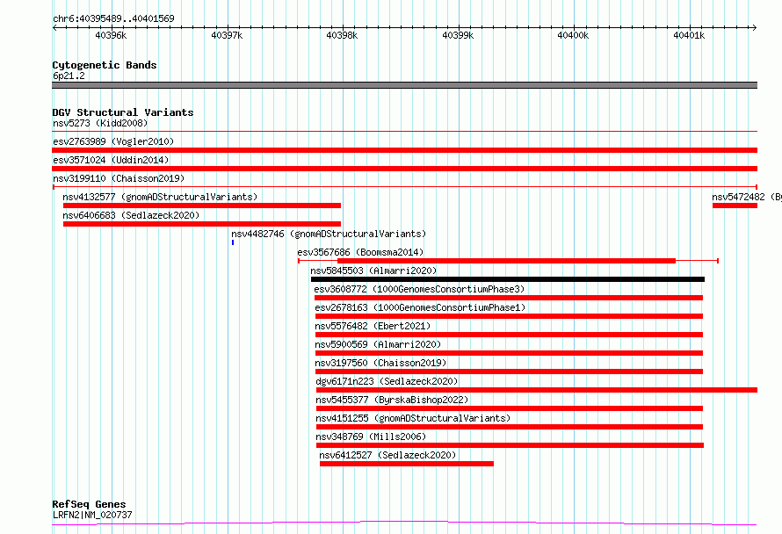
Task: Open nsv5455377 (ByrskaBishop2022) label
Action: click(x=392, y=400)
